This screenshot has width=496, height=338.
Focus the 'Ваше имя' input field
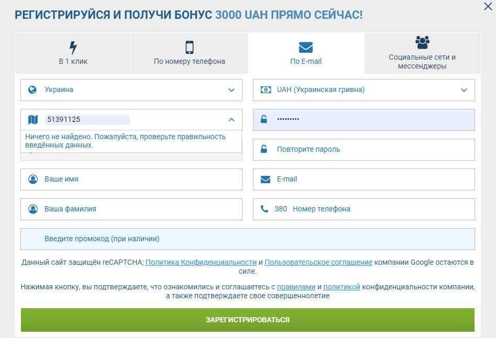pos(131,179)
